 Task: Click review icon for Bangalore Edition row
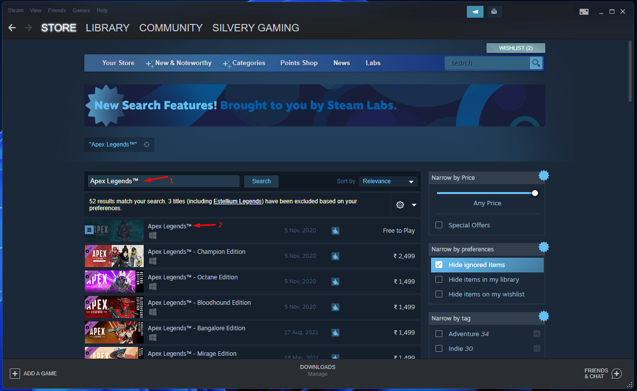pos(335,332)
